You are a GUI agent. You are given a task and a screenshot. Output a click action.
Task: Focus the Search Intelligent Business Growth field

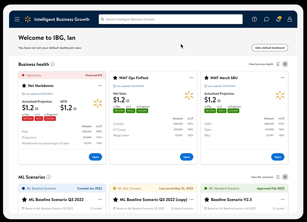[171, 19]
